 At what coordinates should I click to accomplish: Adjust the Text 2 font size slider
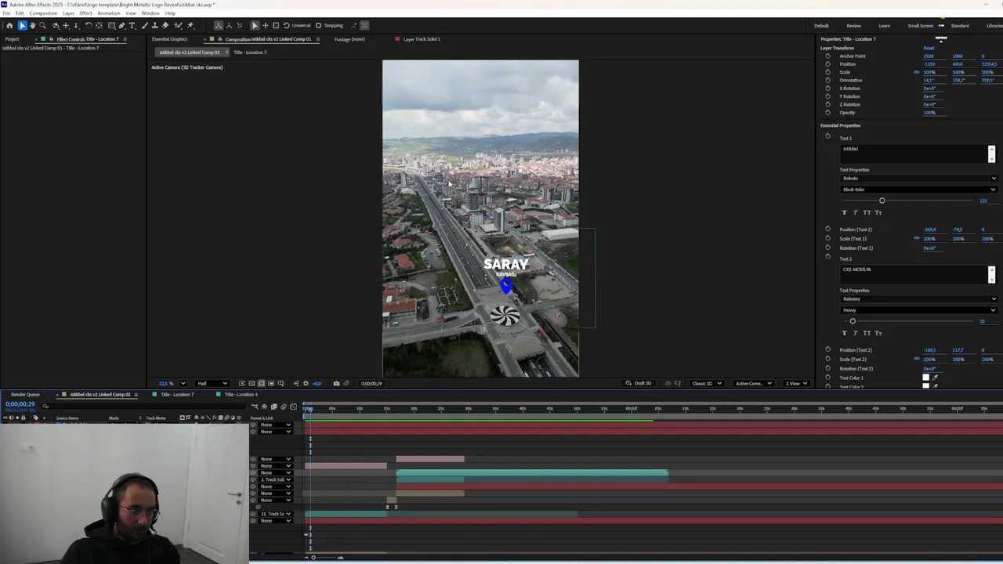point(853,322)
